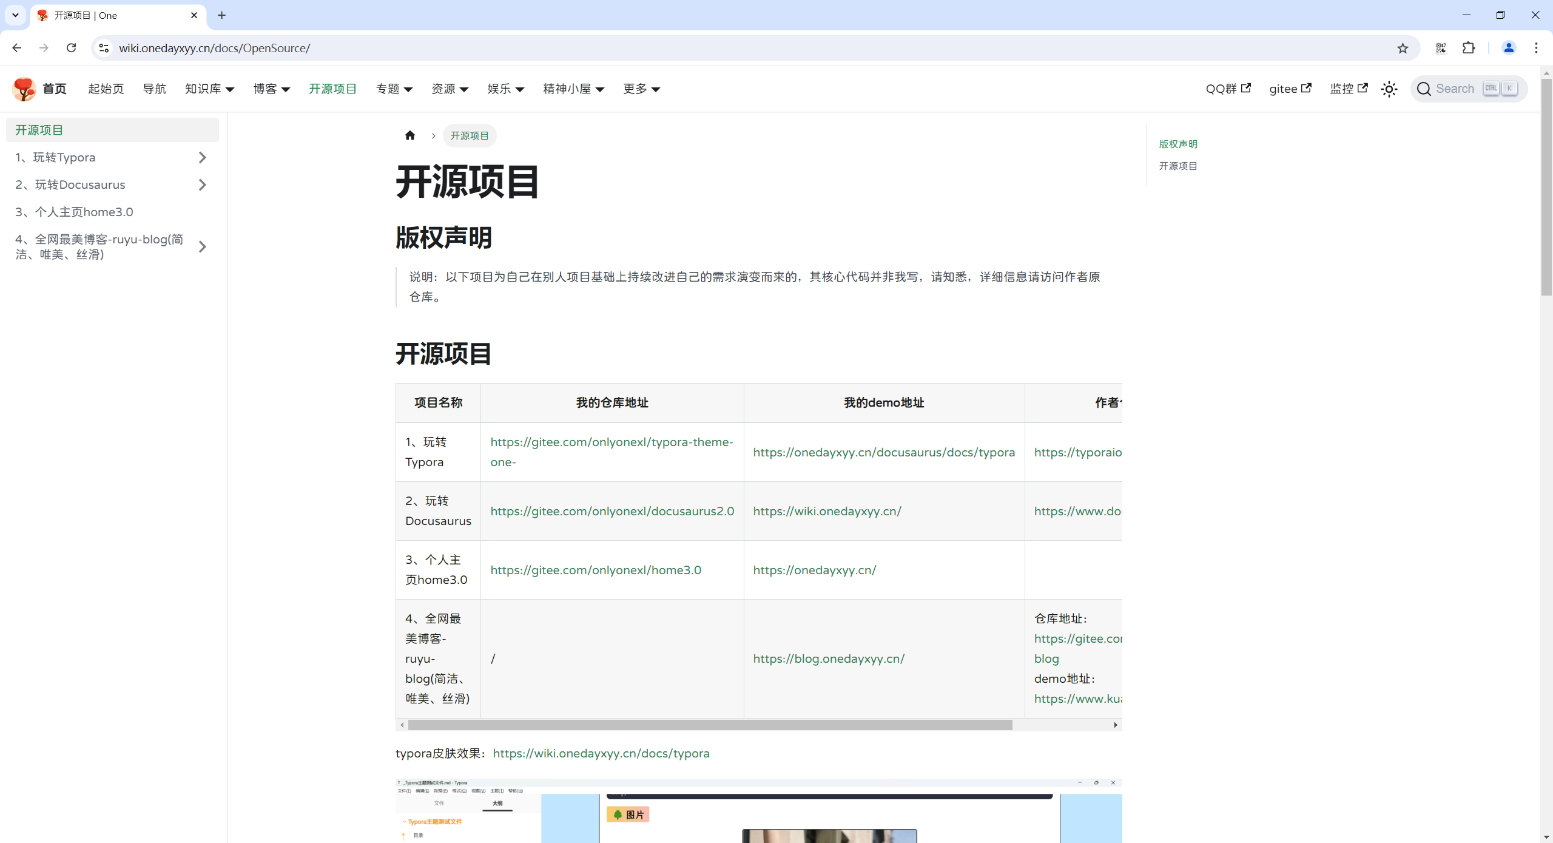Open the typora皮肤效果 wiki docs link

[x=601, y=753]
